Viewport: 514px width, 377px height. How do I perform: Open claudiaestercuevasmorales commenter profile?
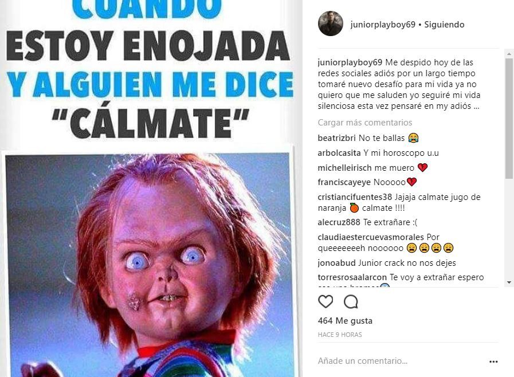coord(371,237)
